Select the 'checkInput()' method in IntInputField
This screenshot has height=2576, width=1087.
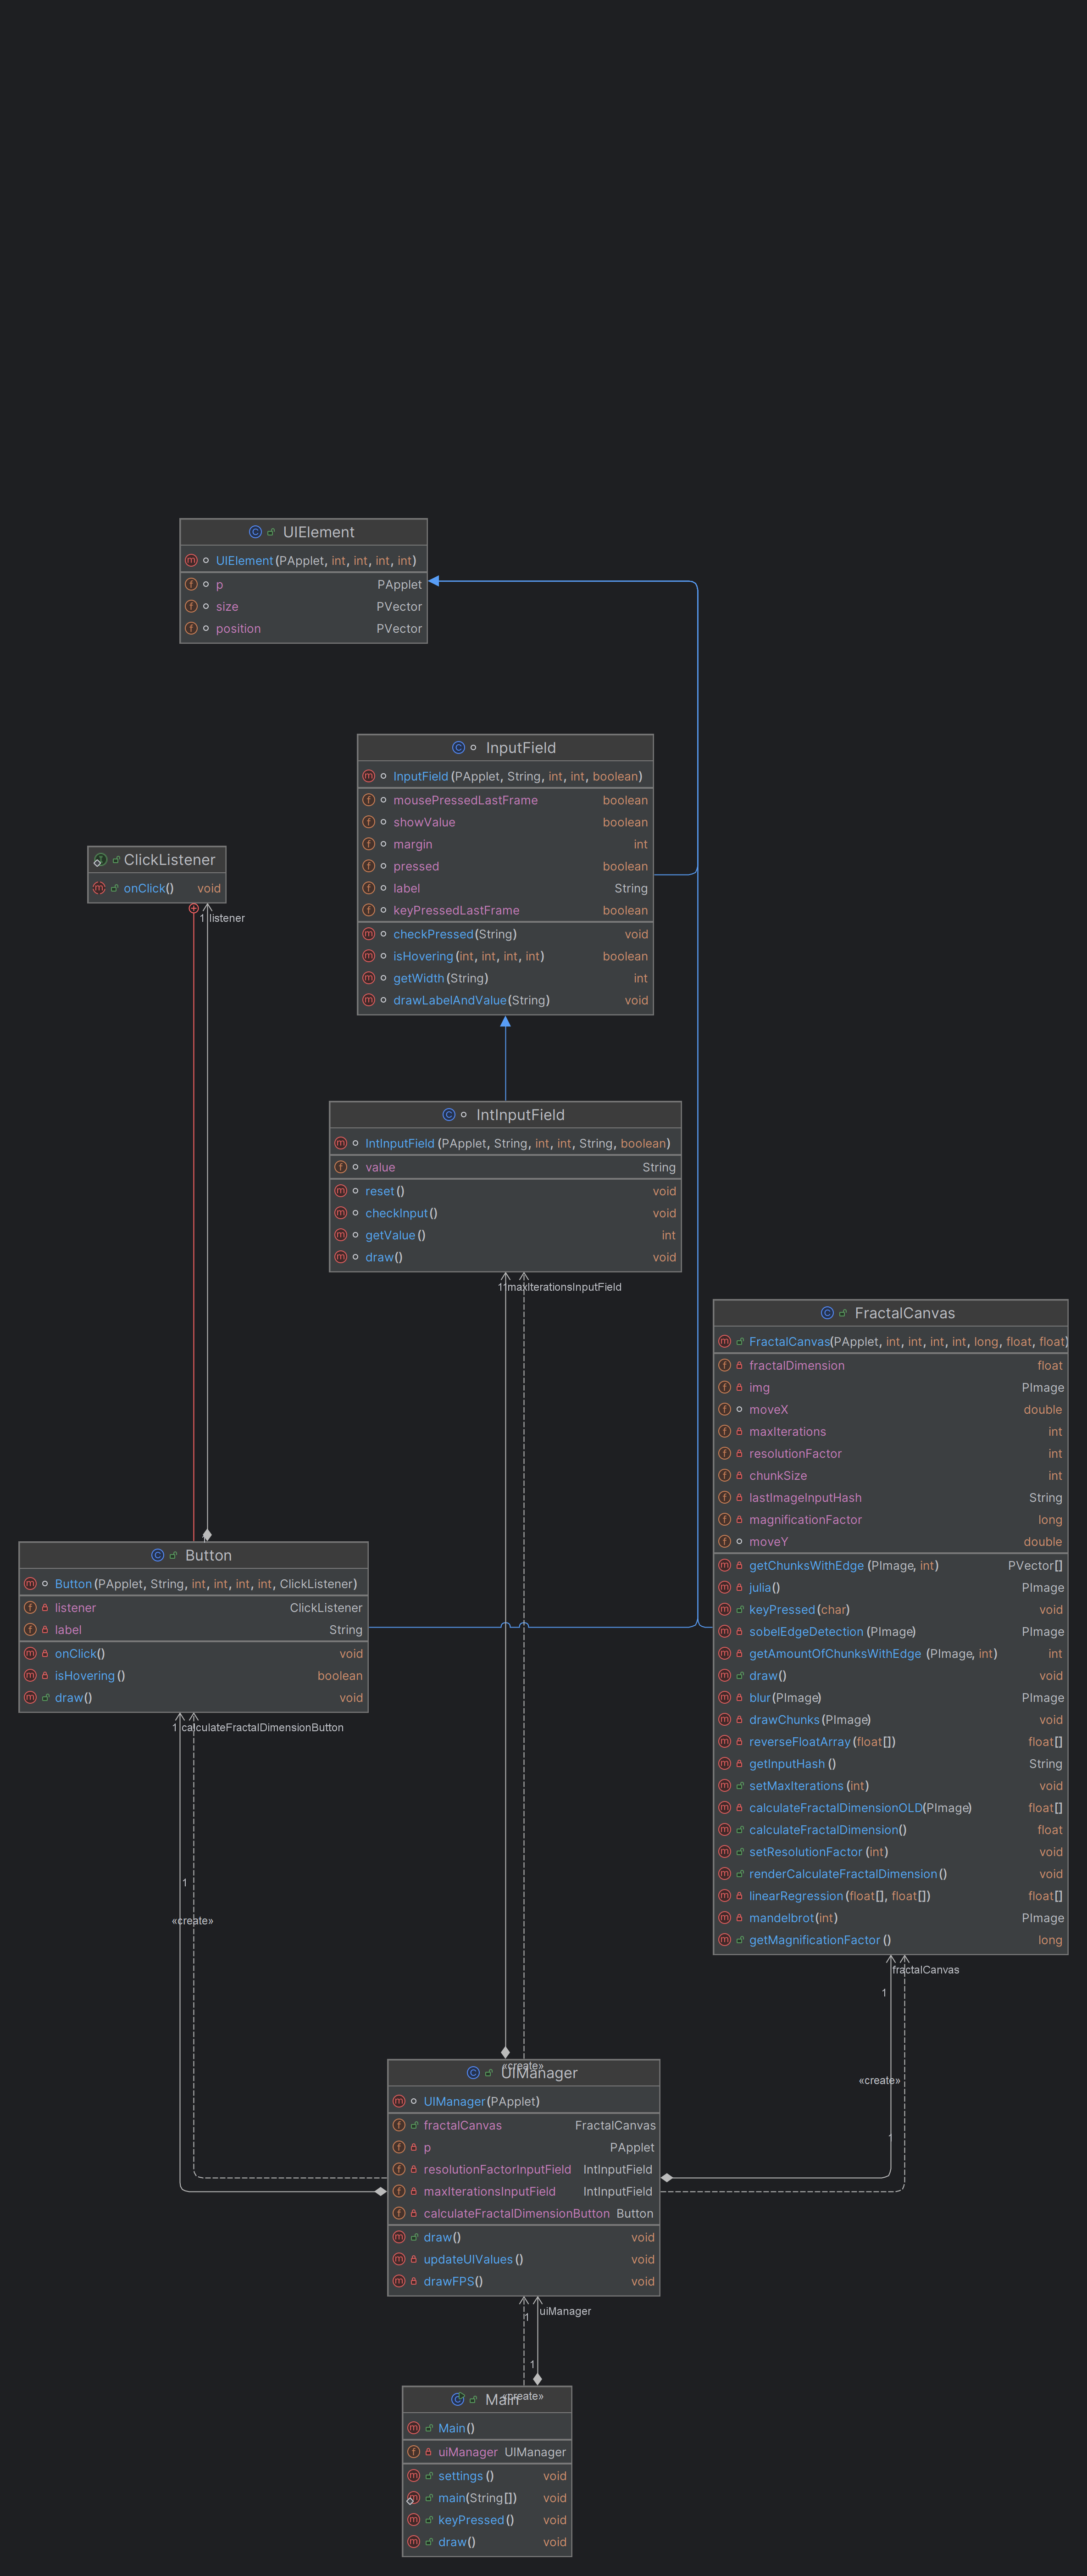[x=505, y=1213]
